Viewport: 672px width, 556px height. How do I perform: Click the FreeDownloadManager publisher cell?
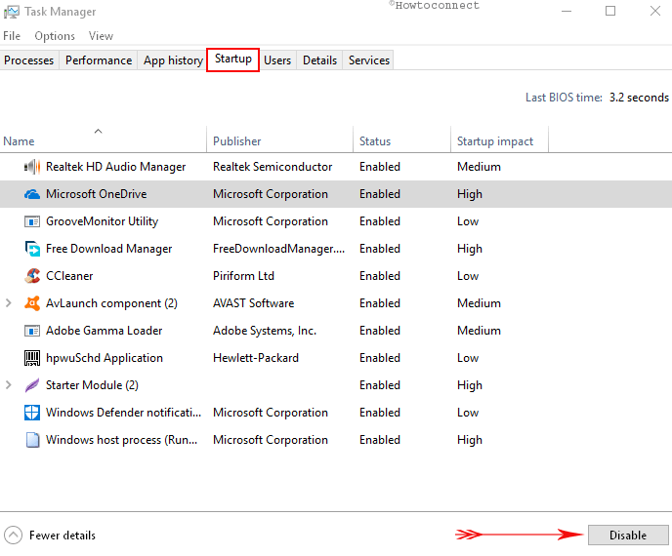pyautogui.click(x=279, y=249)
